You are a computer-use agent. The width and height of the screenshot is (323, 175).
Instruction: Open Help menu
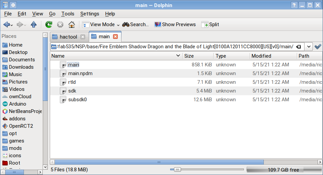pyautogui.click(x=110, y=14)
